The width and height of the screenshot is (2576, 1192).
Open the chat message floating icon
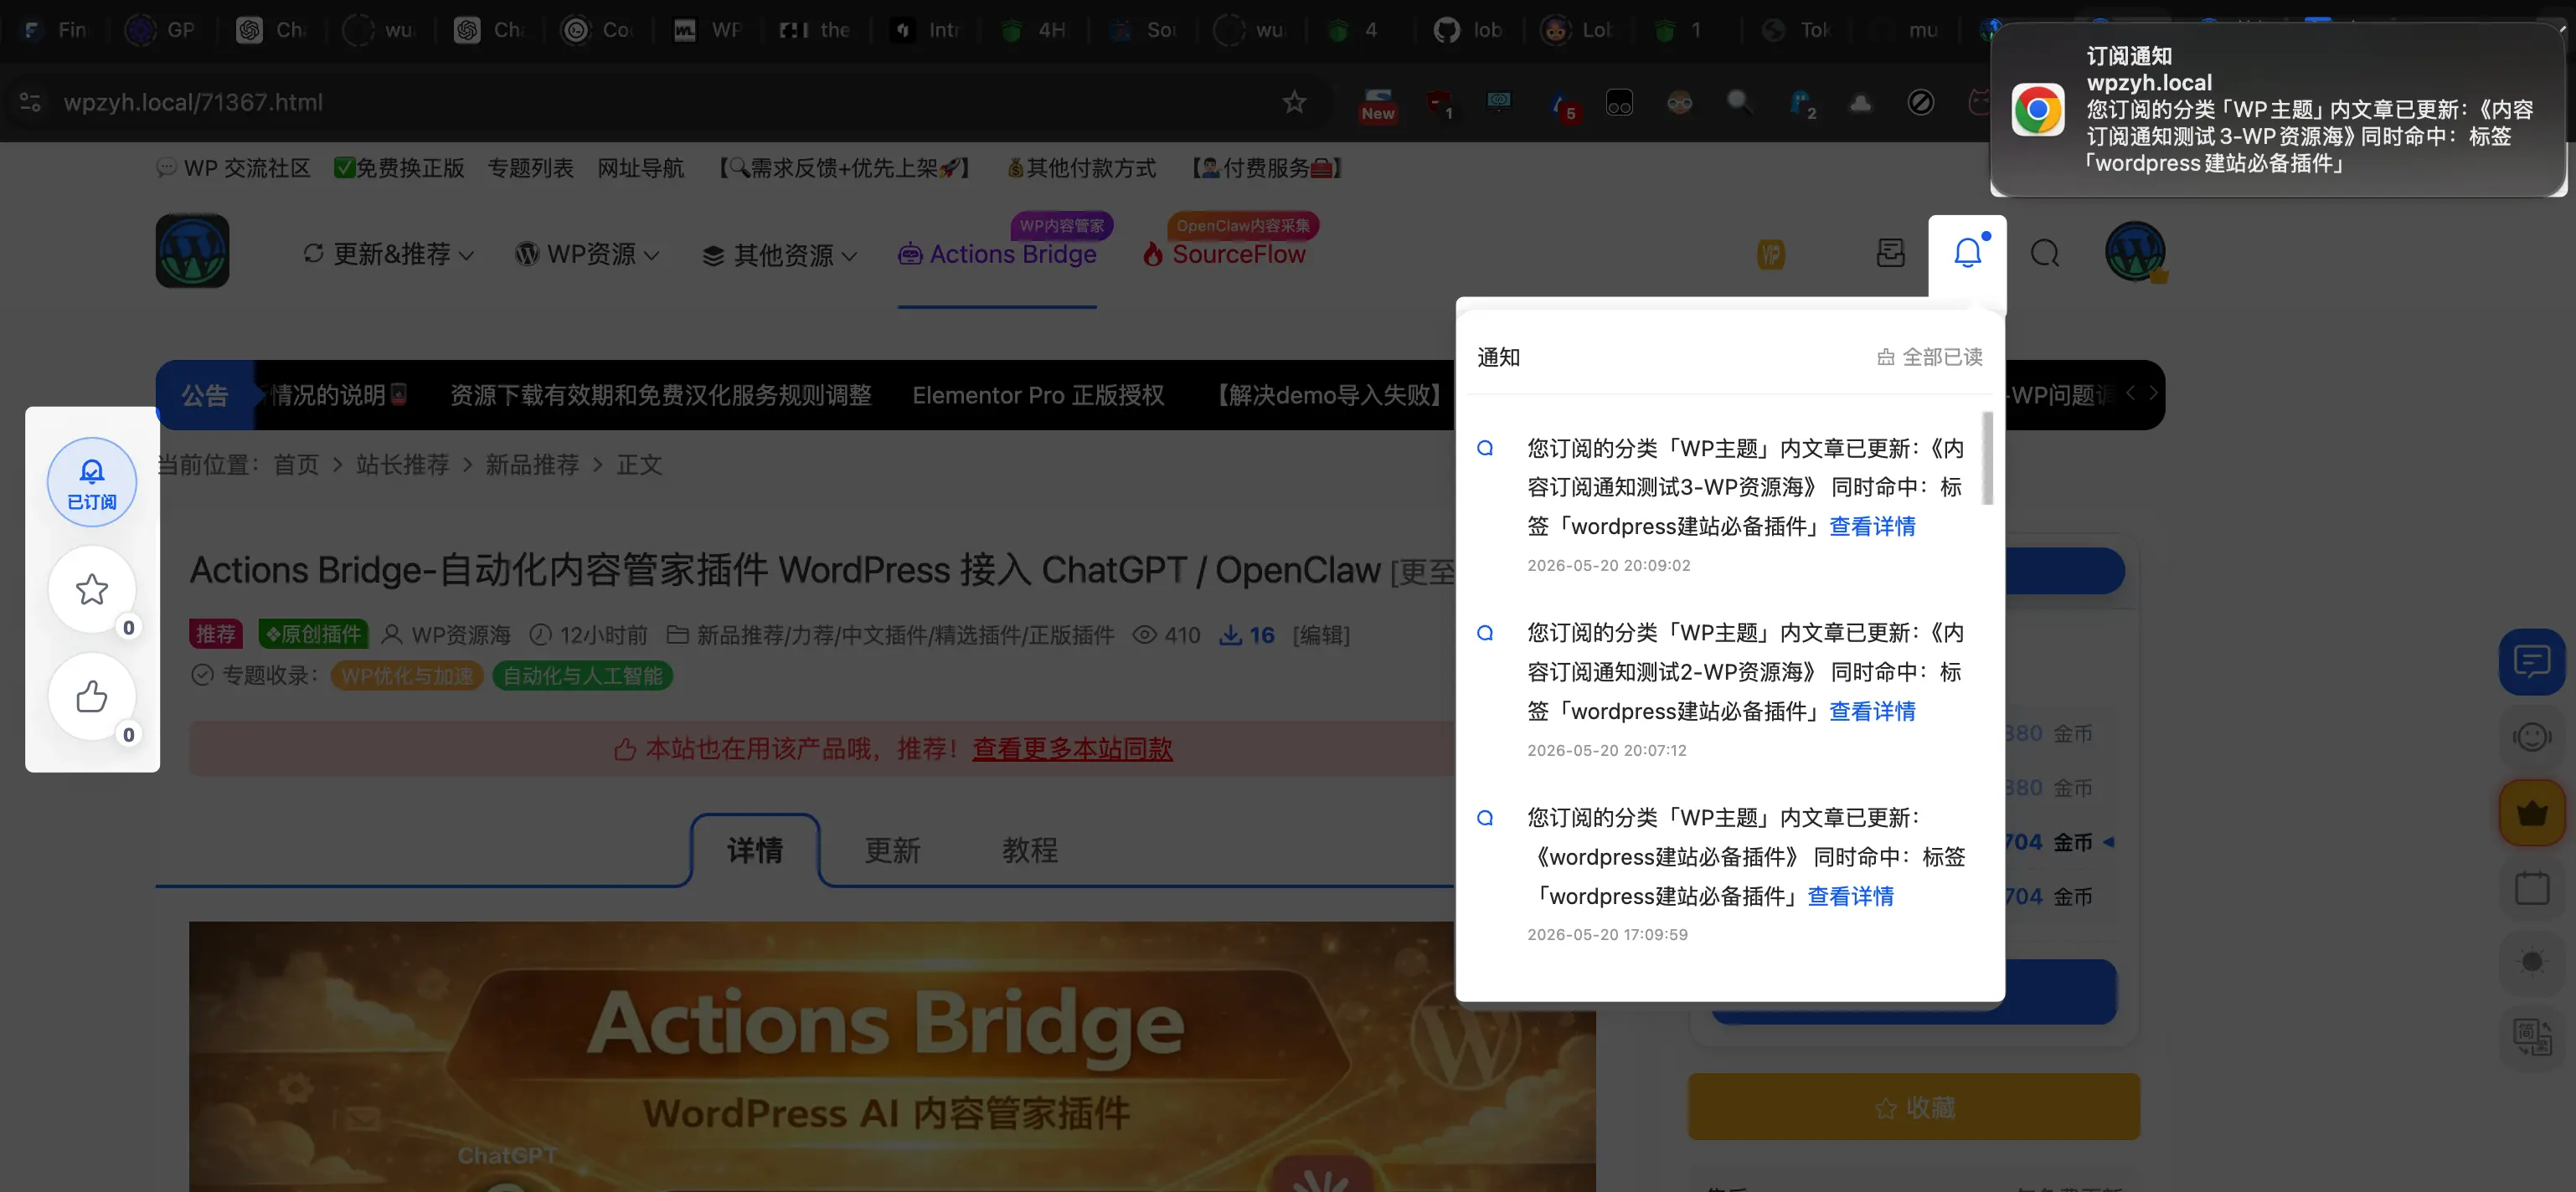2532,661
